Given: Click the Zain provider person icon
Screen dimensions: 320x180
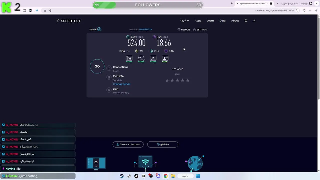Looking at the screenshot, I should tap(109, 90).
